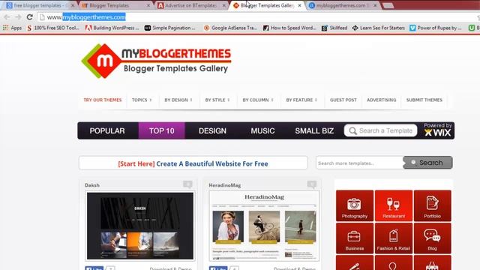This screenshot has height=270, width=480.
Task: Open the GUEST POST link
Action: coord(343,100)
